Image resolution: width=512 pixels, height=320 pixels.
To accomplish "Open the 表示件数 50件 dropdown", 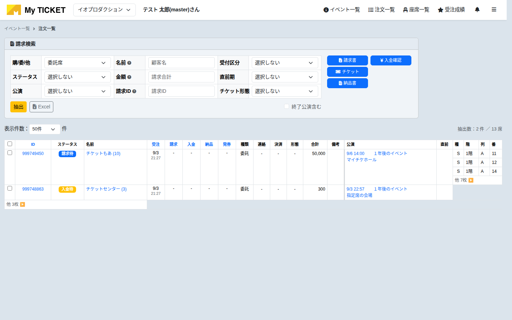I will point(44,129).
